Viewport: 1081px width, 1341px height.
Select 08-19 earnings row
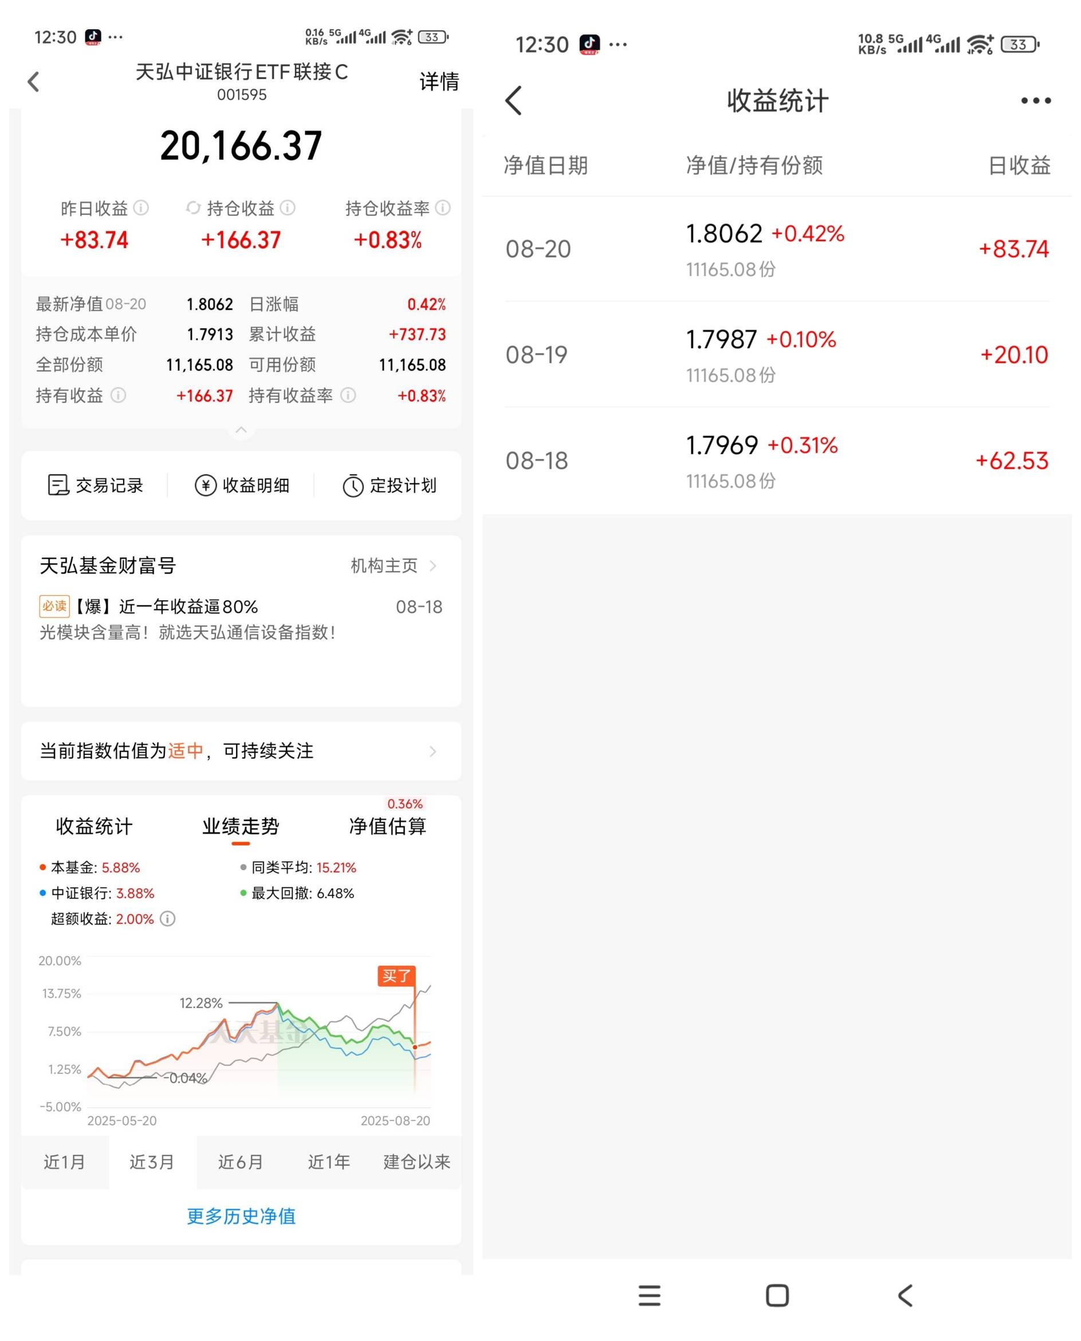point(777,355)
